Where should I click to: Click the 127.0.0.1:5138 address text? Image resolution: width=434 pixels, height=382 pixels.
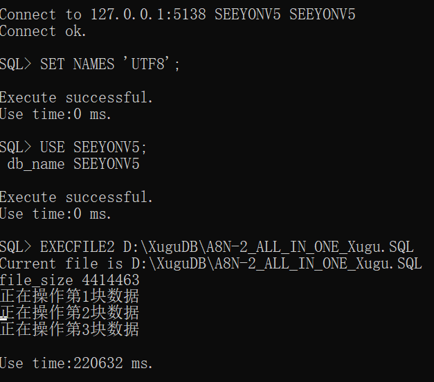click(145, 15)
